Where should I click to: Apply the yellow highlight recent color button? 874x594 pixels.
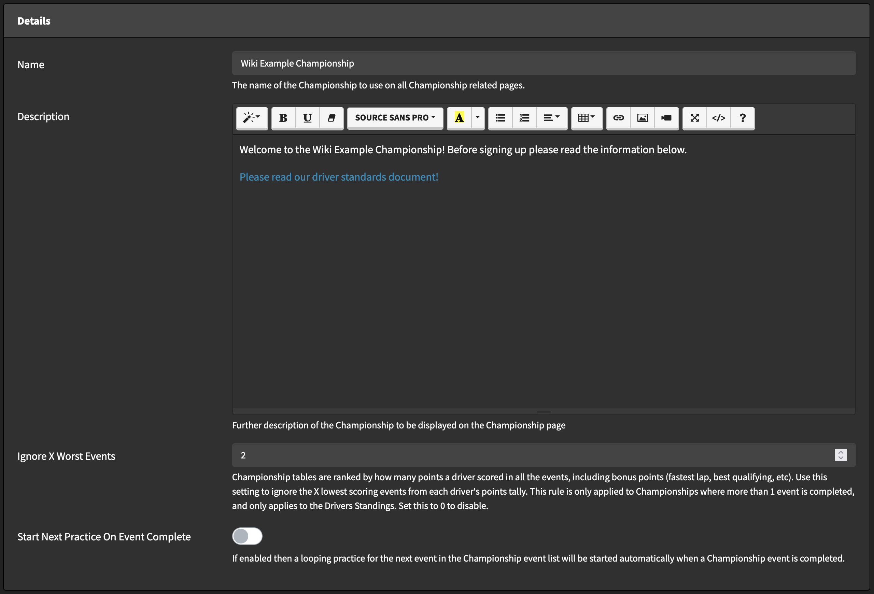point(459,118)
